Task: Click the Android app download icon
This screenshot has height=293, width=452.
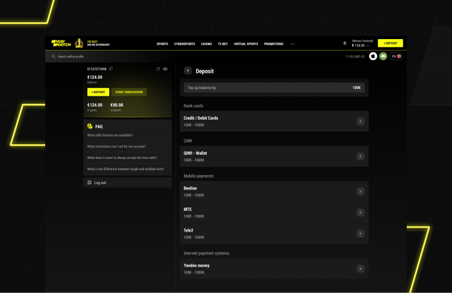Action: click(x=383, y=56)
